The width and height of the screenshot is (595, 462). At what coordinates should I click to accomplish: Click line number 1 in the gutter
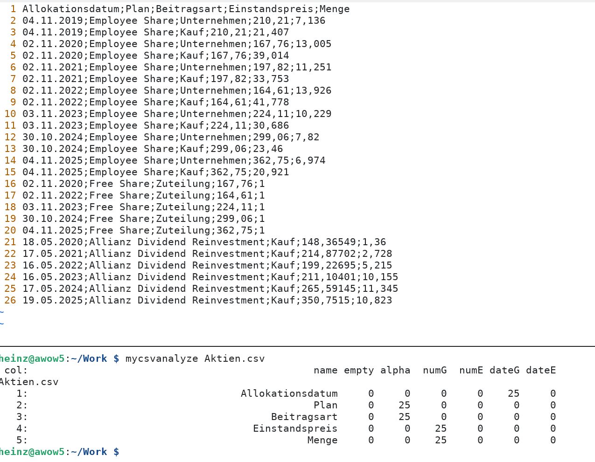click(x=13, y=9)
